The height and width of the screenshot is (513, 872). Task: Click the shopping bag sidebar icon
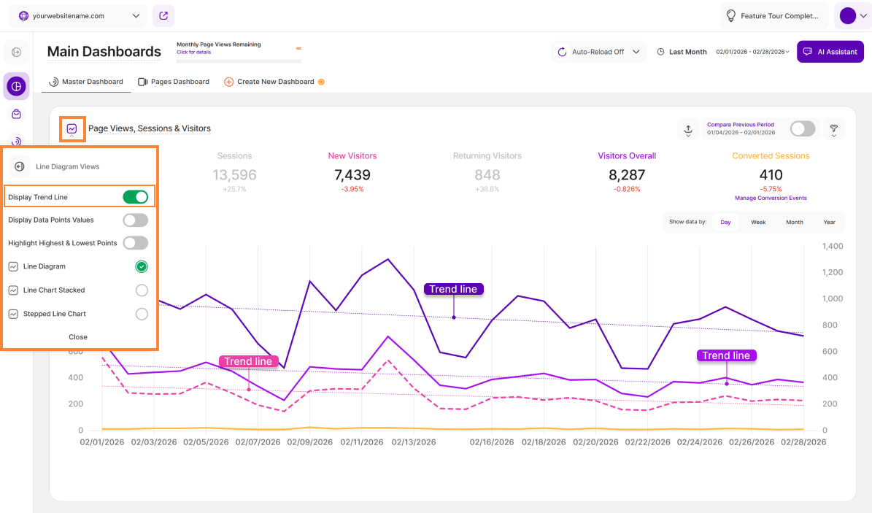point(16,114)
